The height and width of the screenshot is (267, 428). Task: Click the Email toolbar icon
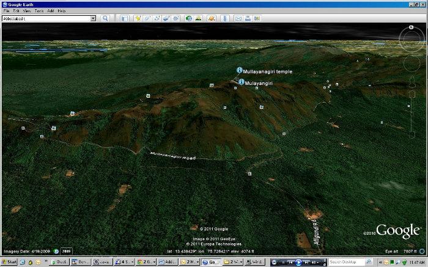pos(238,18)
